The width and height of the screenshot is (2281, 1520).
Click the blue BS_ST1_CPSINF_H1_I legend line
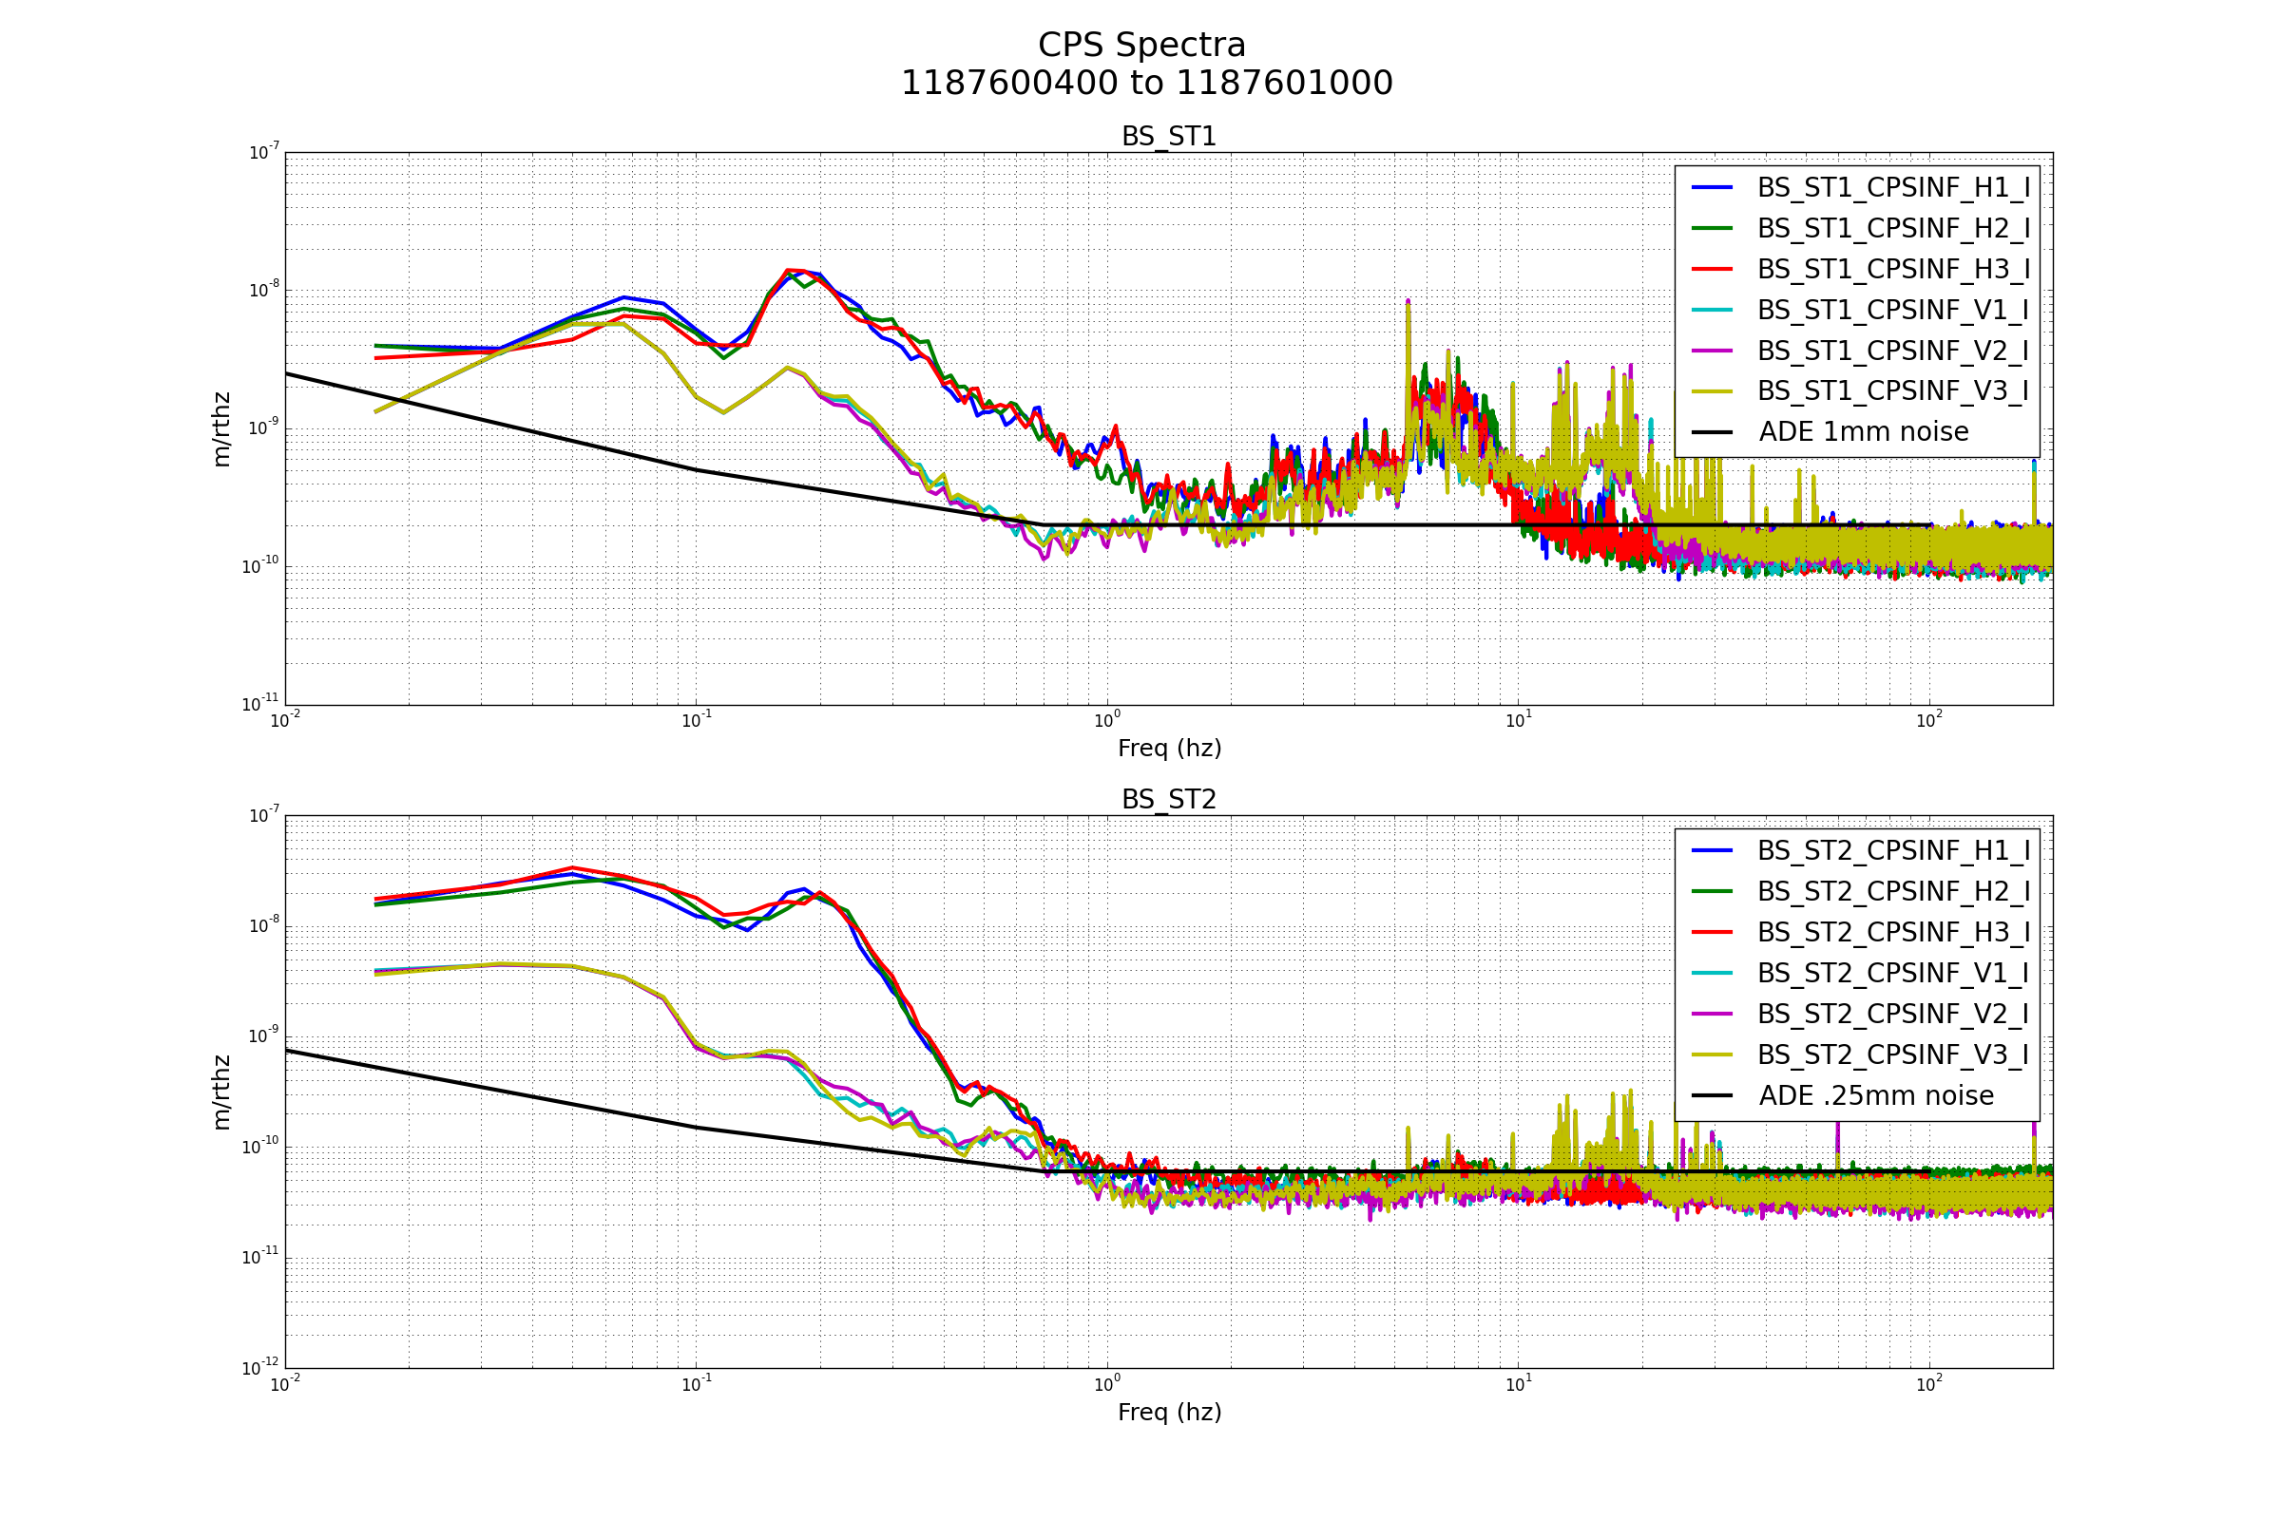click(x=1712, y=187)
